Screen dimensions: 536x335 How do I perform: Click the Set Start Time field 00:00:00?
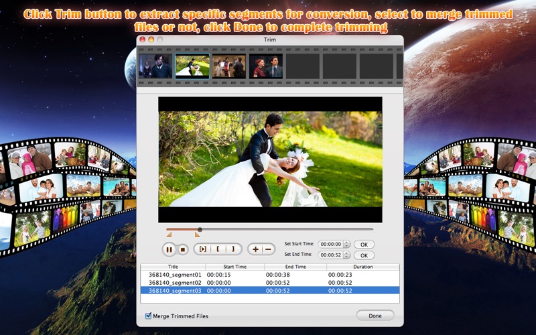click(330, 244)
